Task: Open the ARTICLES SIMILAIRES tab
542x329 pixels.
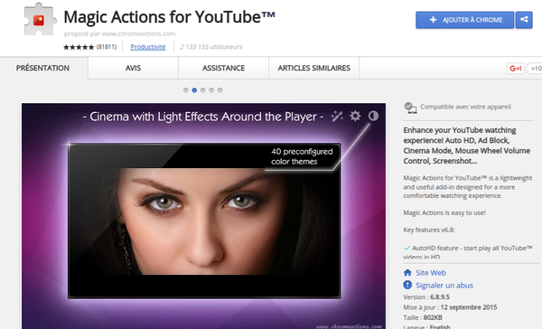Action: pyautogui.click(x=313, y=68)
